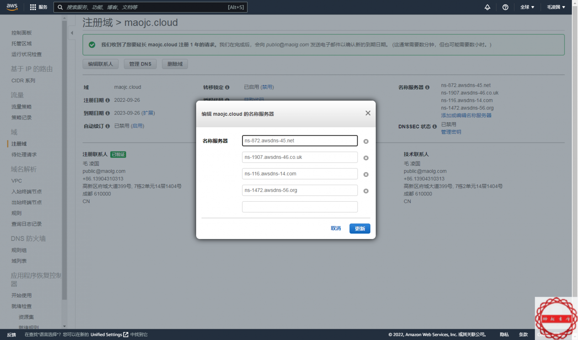Show info for transfer lock
This screenshot has width=578, height=340.
click(x=227, y=88)
